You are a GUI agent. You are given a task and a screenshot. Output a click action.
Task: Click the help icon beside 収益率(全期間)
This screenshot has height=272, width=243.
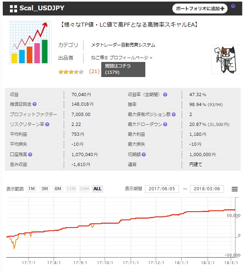tap(165, 95)
